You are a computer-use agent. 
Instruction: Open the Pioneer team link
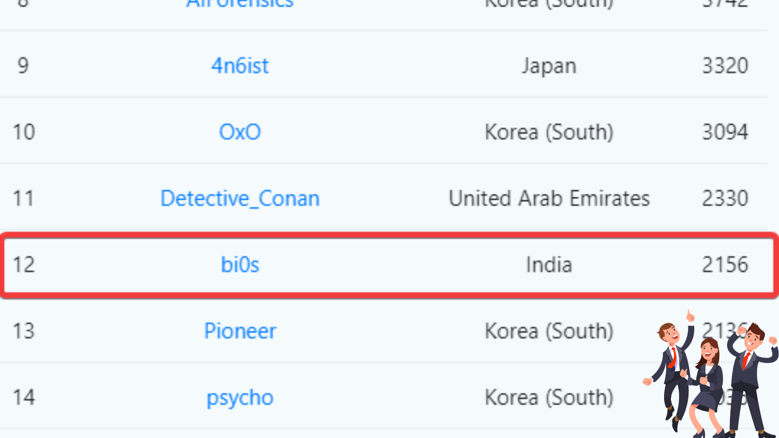click(240, 331)
